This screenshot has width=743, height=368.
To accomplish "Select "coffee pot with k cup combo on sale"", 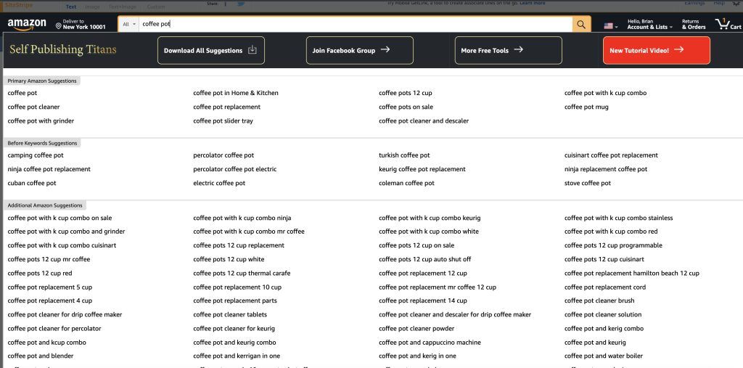I will [59, 218].
